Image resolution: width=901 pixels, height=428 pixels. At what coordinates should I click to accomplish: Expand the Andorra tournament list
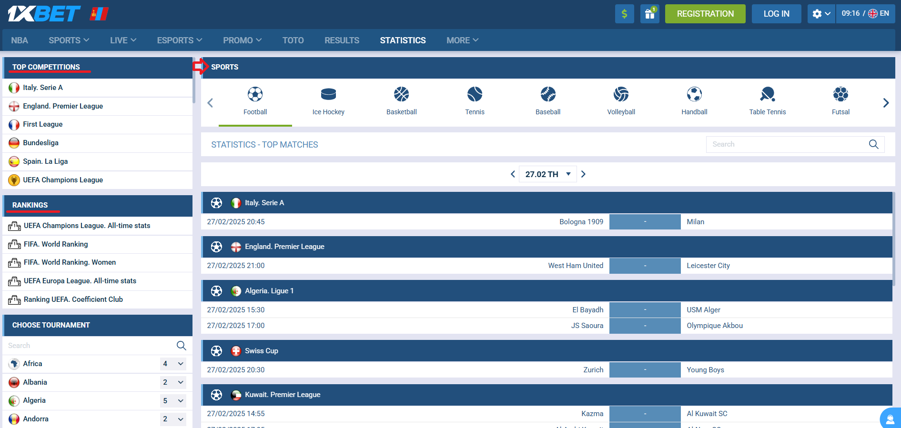[173, 419]
